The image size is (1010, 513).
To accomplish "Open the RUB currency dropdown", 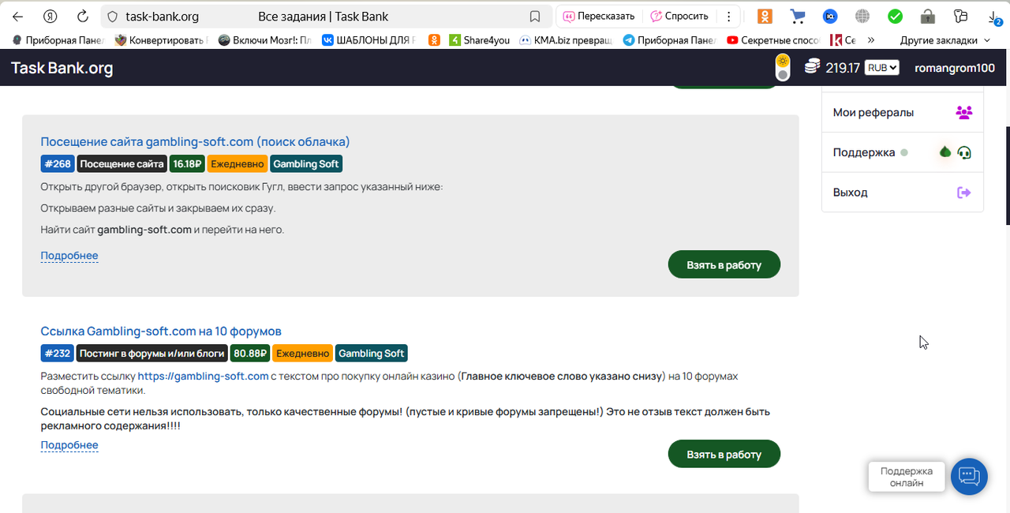I will pos(882,68).
